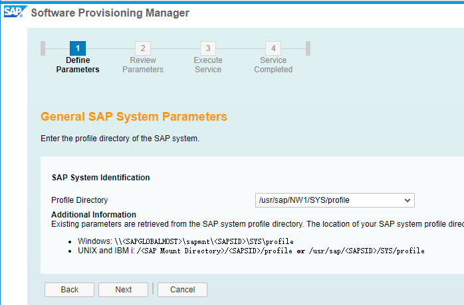Screen dimensions: 464x305
Task: Open the Profile Directory dropdown arrow
Action: 407,200
